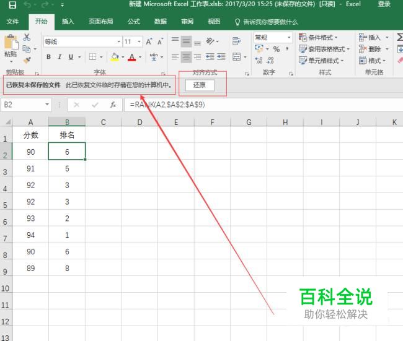Apply yellow fill color bucket

pyautogui.click(x=115, y=57)
